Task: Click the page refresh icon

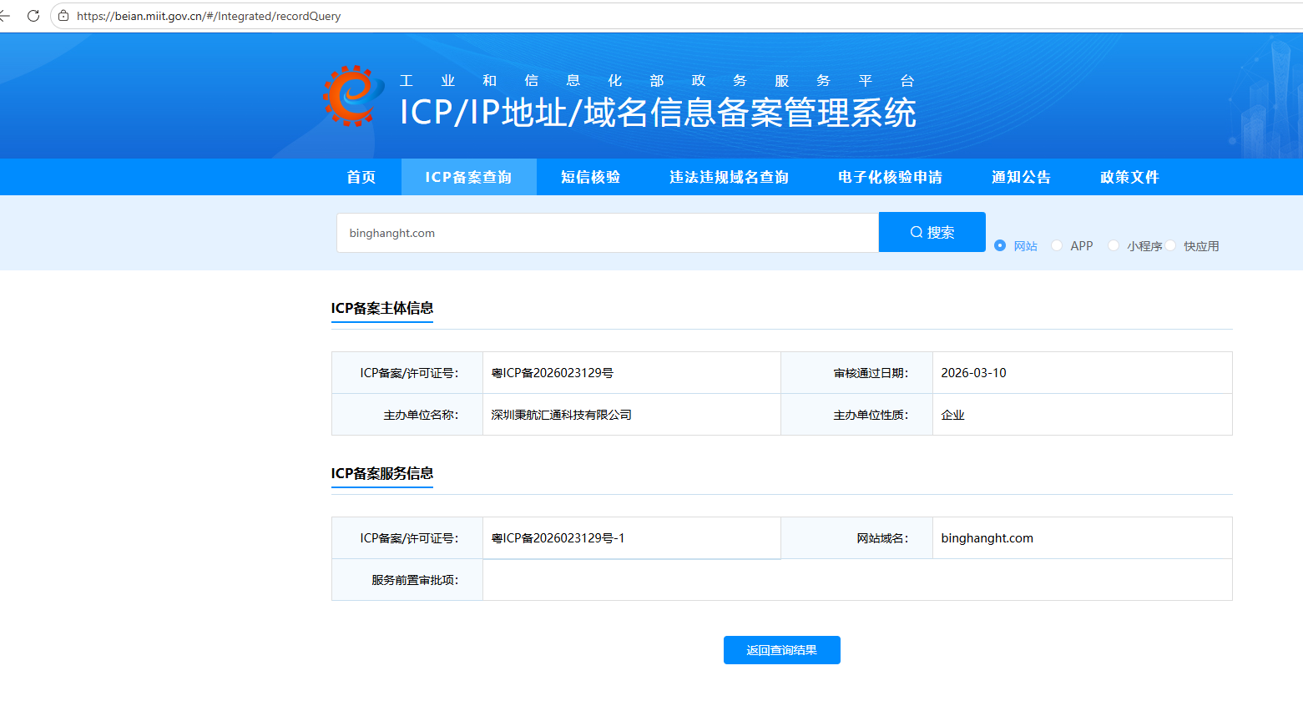Action: click(33, 15)
